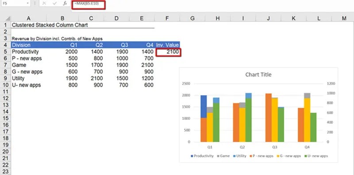Select column G header
The height and width of the screenshot is (175, 354).
(192, 19)
